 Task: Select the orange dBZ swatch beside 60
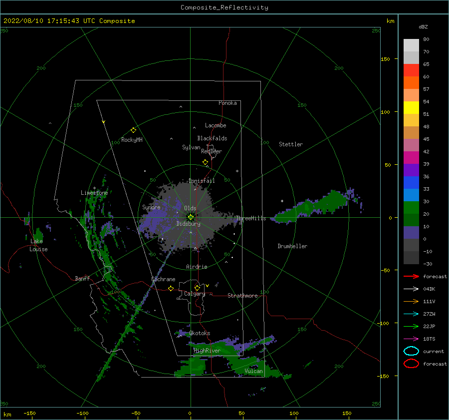coord(411,82)
